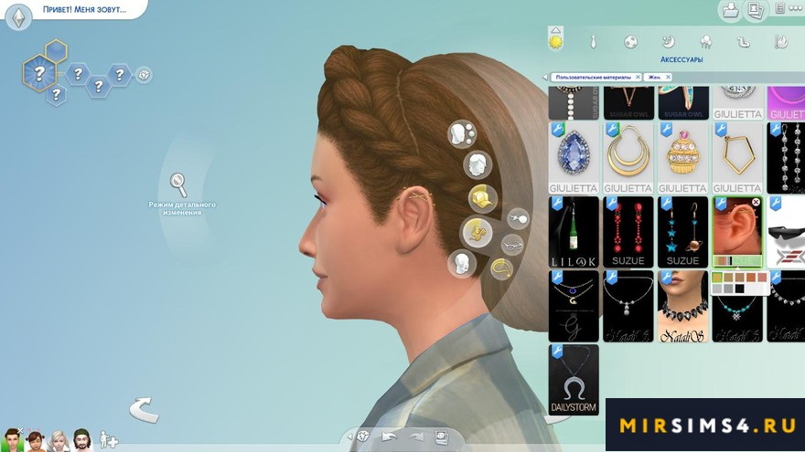Open the hairstyle category bubble
Viewport: 805px width, 452px height.
click(478, 165)
